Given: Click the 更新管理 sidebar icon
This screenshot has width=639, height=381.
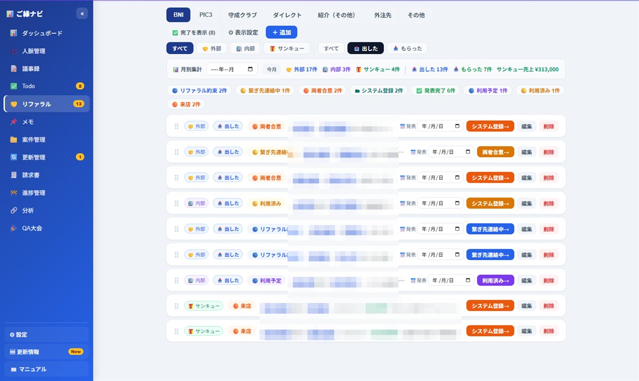Looking at the screenshot, I should (x=14, y=157).
